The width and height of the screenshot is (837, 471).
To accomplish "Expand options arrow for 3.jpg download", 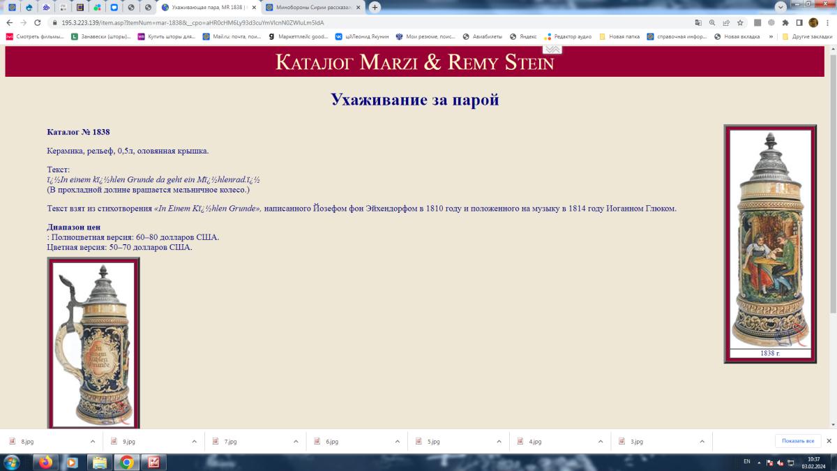I will 702,441.
